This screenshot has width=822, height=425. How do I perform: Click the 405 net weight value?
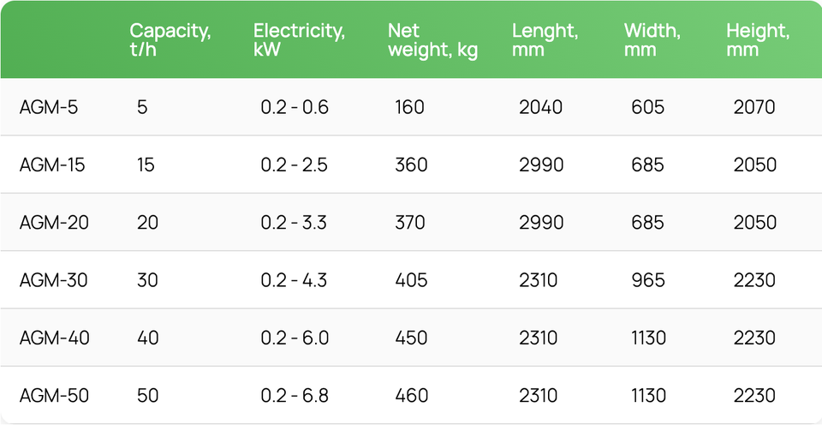(411, 280)
